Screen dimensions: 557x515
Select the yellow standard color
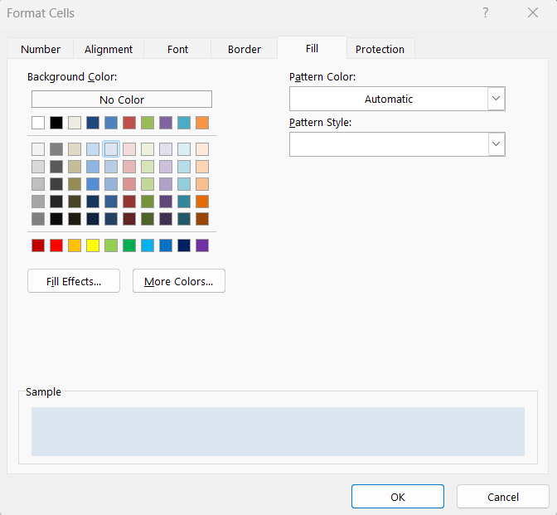click(x=93, y=245)
